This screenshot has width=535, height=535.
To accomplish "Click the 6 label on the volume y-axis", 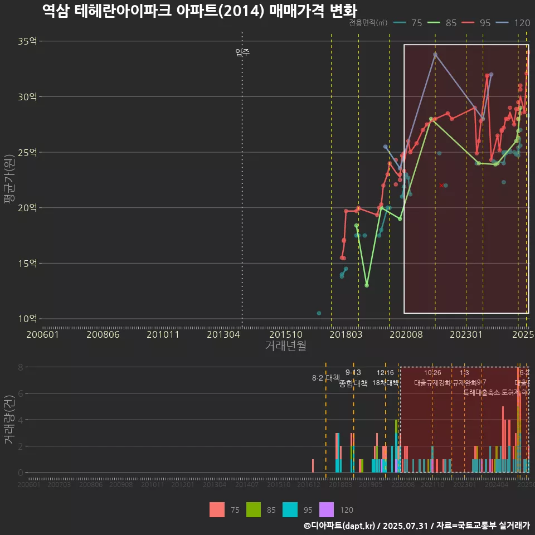I will (21, 394).
